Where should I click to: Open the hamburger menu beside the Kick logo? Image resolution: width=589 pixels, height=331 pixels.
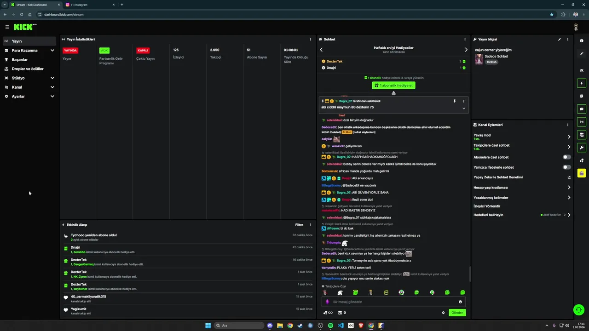tap(7, 27)
